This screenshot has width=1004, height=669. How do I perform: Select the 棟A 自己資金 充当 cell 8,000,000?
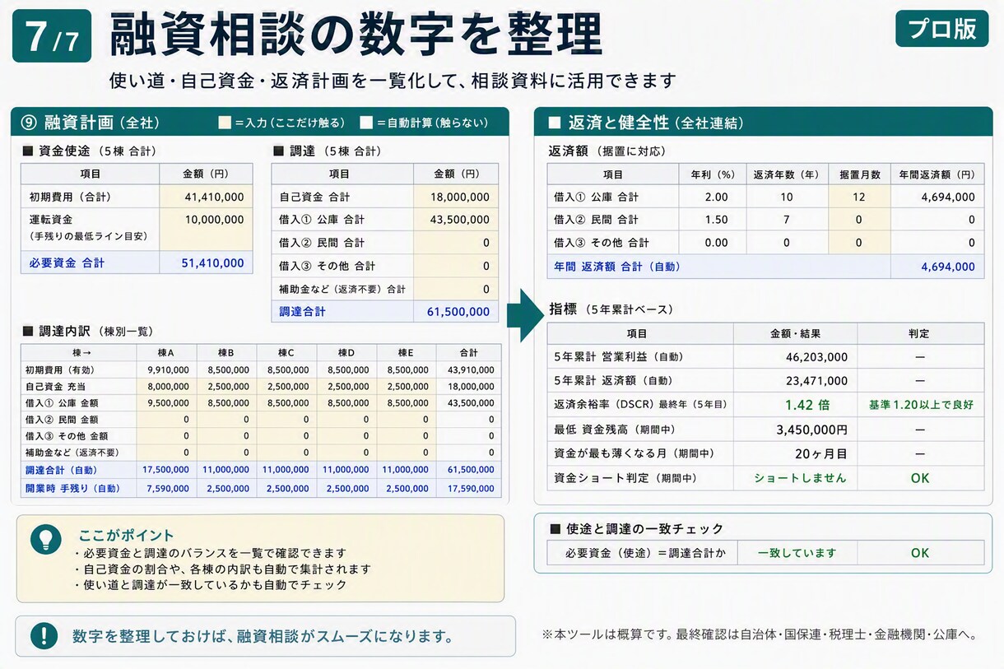[x=166, y=387]
